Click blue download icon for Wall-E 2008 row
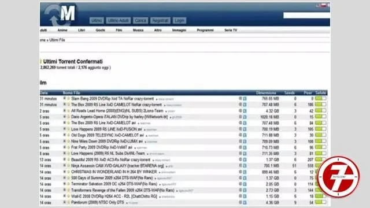Viewport: 370px width, 208px height. click(245, 196)
